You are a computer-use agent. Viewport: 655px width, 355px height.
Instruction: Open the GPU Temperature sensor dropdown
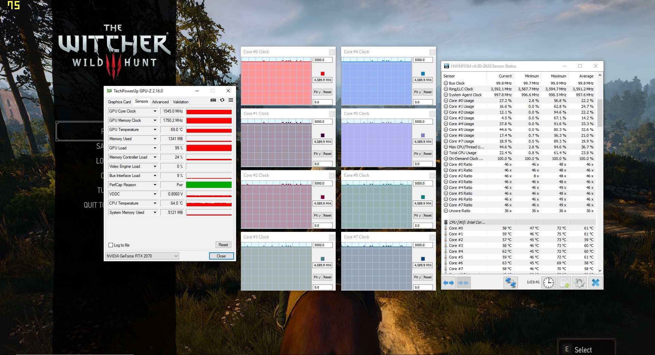point(155,130)
